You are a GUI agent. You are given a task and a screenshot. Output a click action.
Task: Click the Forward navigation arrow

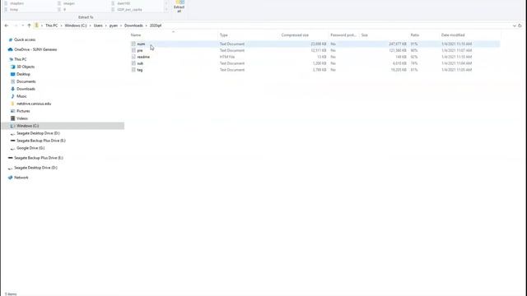pyautogui.click(x=16, y=25)
